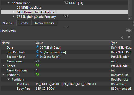Open the Archive Browser tab
The width and height of the screenshot is (134, 95).
point(44,23)
